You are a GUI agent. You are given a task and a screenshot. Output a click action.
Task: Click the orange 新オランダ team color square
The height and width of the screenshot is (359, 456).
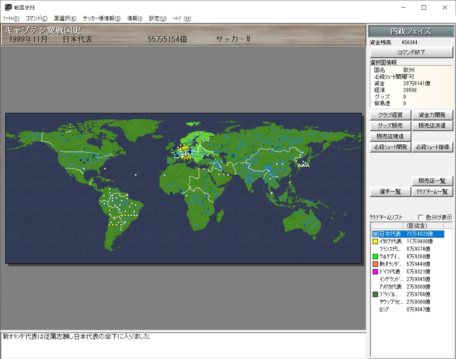[x=375, y=264]
